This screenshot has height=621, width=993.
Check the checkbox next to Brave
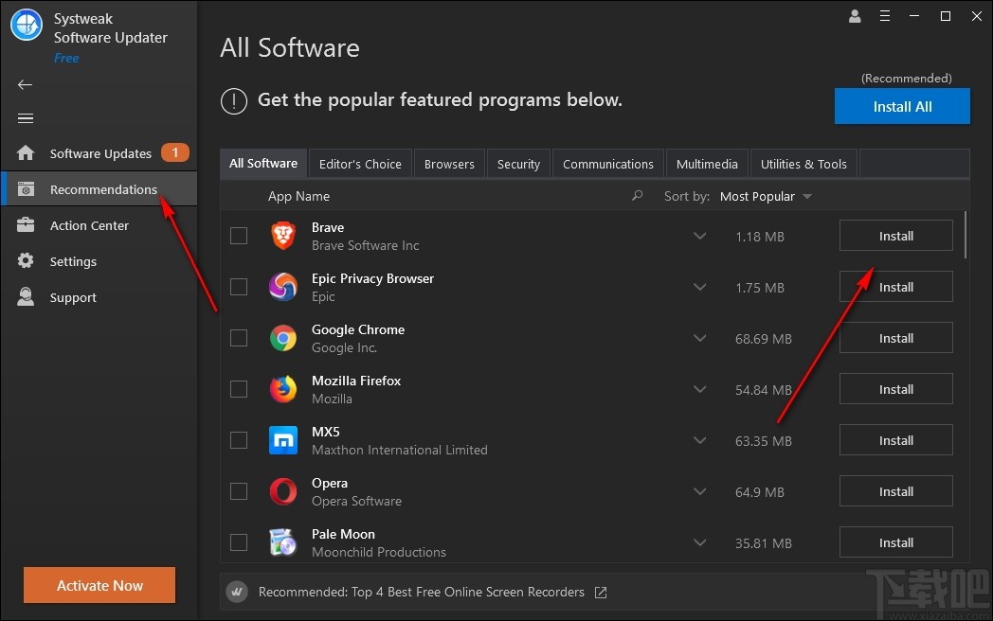point(239,235)
